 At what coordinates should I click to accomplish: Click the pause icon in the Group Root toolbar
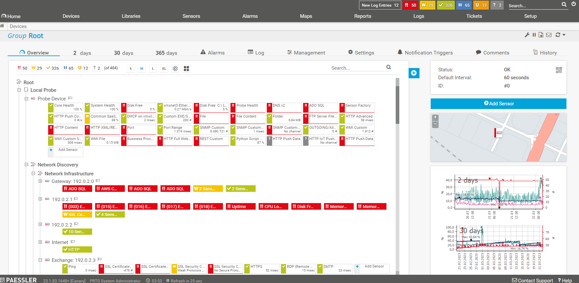coord(534,35)
